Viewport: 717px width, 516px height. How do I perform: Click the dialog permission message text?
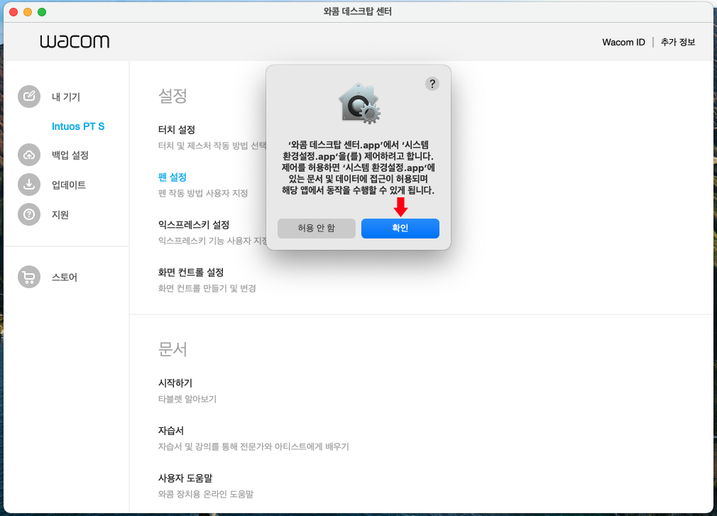click(x=358, y=168)
